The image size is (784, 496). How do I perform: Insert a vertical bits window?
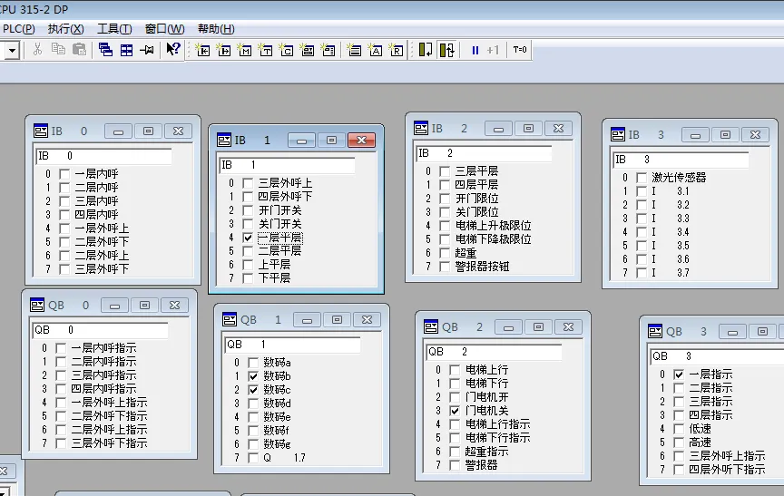point(328,50)
